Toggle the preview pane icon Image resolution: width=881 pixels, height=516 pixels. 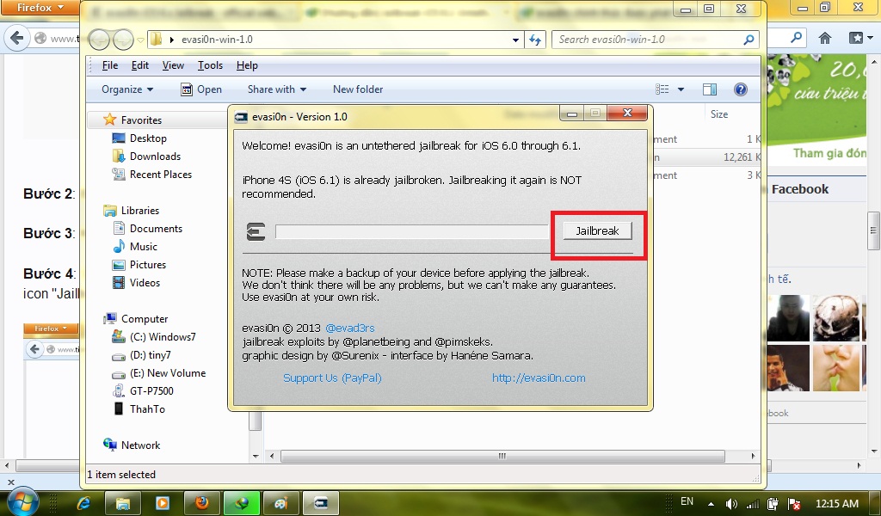point(710,89)
